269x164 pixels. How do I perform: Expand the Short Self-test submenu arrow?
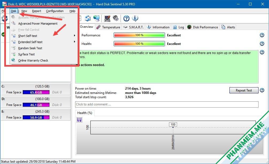(74, 36)
